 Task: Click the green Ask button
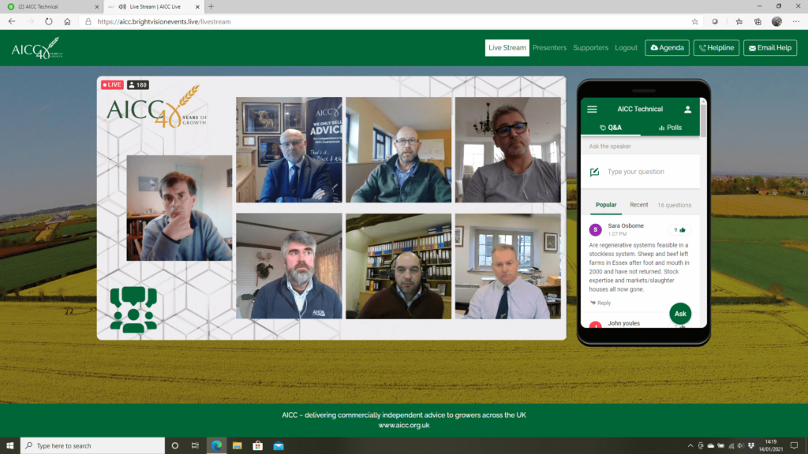click(680, 314)
